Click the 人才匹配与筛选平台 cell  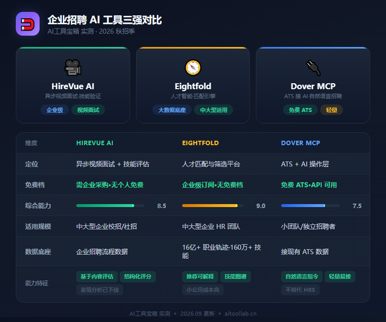click(211, 164)
